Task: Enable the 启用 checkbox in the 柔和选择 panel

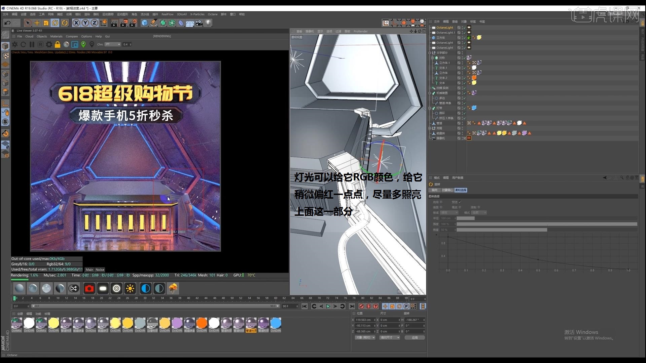Action: (441, 202)
